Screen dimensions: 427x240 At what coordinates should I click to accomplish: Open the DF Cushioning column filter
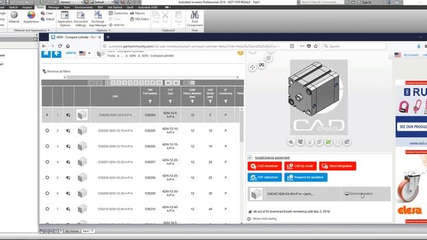tap(226, 101)
